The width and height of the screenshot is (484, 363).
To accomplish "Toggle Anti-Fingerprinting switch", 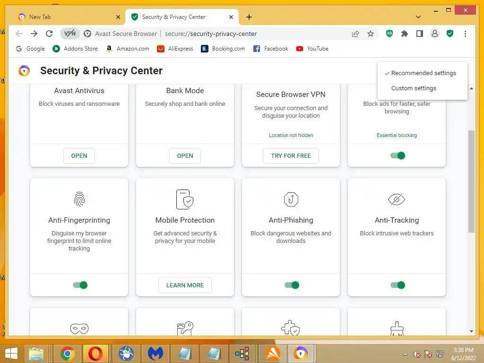I will [x=80, y=285].
